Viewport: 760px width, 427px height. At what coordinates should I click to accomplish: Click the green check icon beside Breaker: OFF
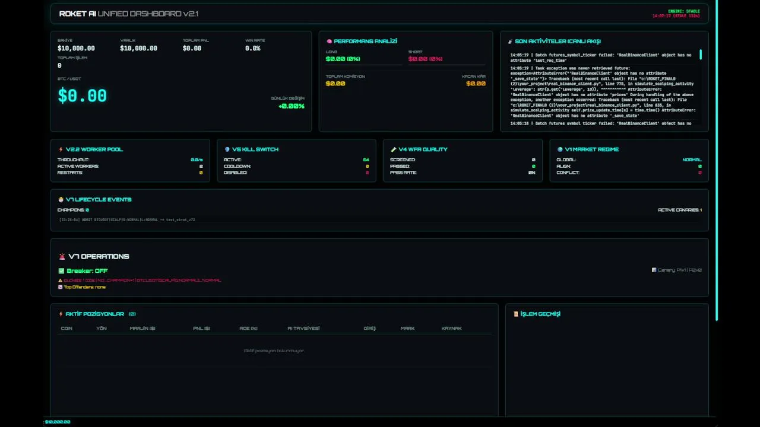point(61,271)
